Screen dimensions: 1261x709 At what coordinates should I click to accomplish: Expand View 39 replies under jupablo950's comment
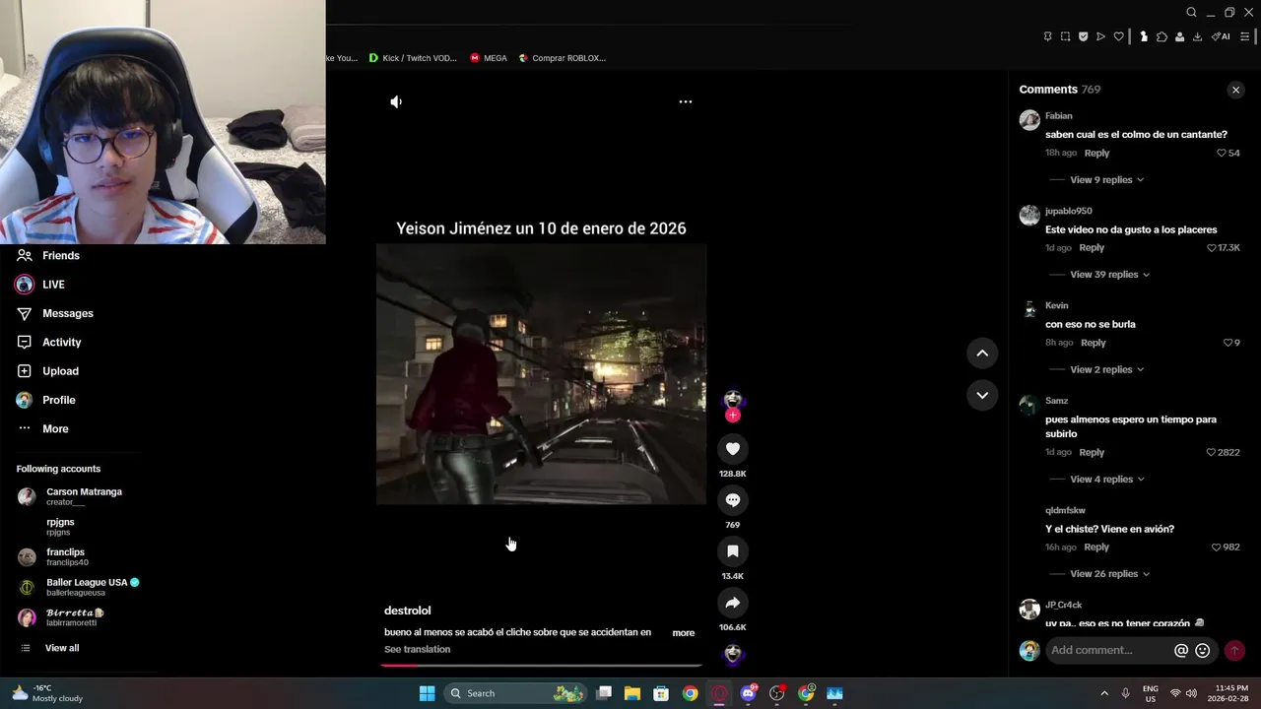tap(1110, 275)
